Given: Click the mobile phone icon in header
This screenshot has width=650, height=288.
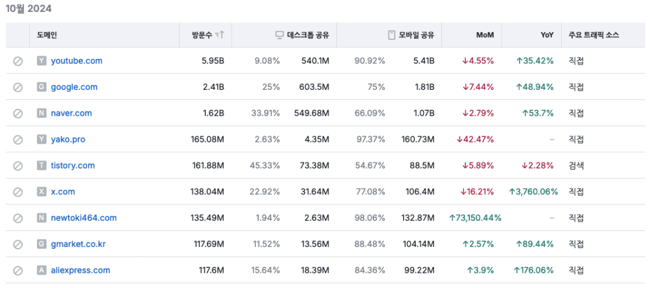Looking at the screenshot, I should [x=392, y=35].
